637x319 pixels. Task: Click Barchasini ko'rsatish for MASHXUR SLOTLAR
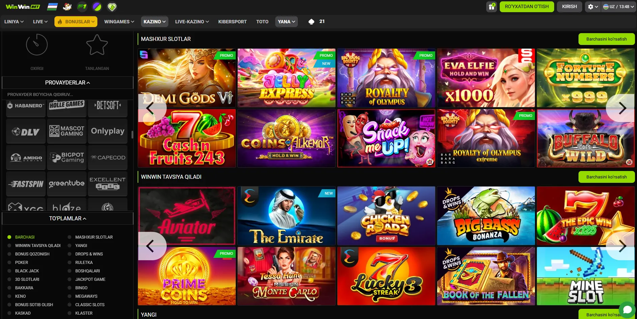(606, 39)
